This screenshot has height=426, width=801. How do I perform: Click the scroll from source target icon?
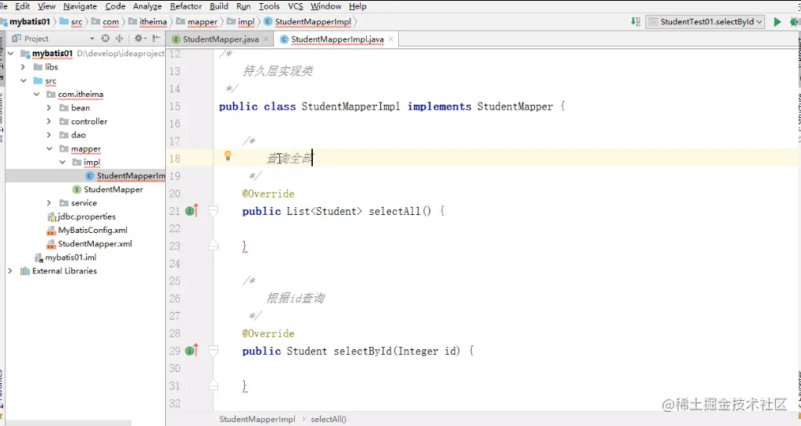106,38
